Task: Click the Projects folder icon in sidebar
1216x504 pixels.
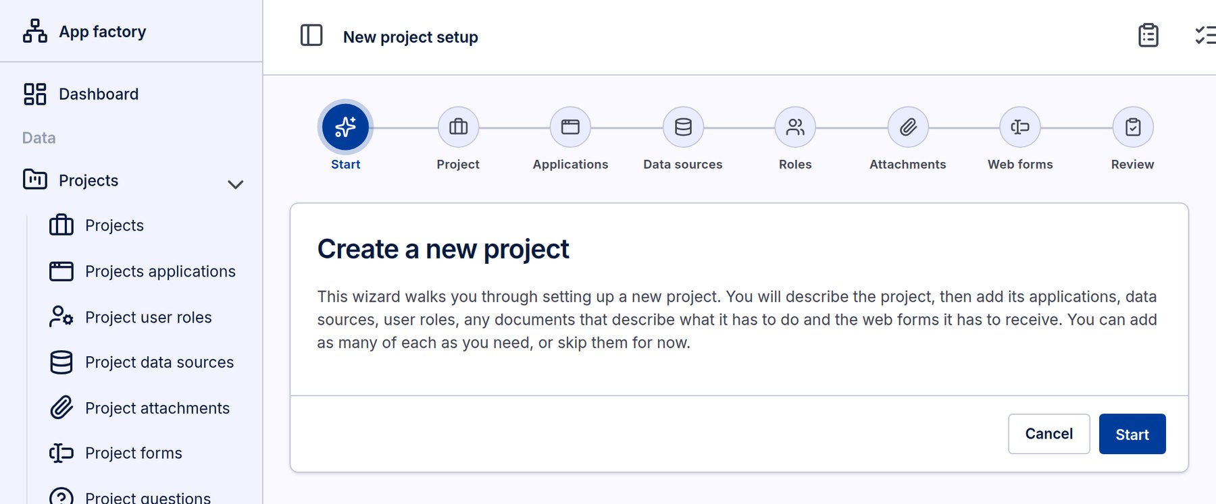Action: (x=35, y=179)
